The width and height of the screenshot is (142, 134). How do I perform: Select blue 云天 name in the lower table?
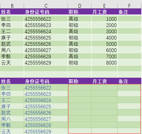pyautogui.click(x=12, y=131)
